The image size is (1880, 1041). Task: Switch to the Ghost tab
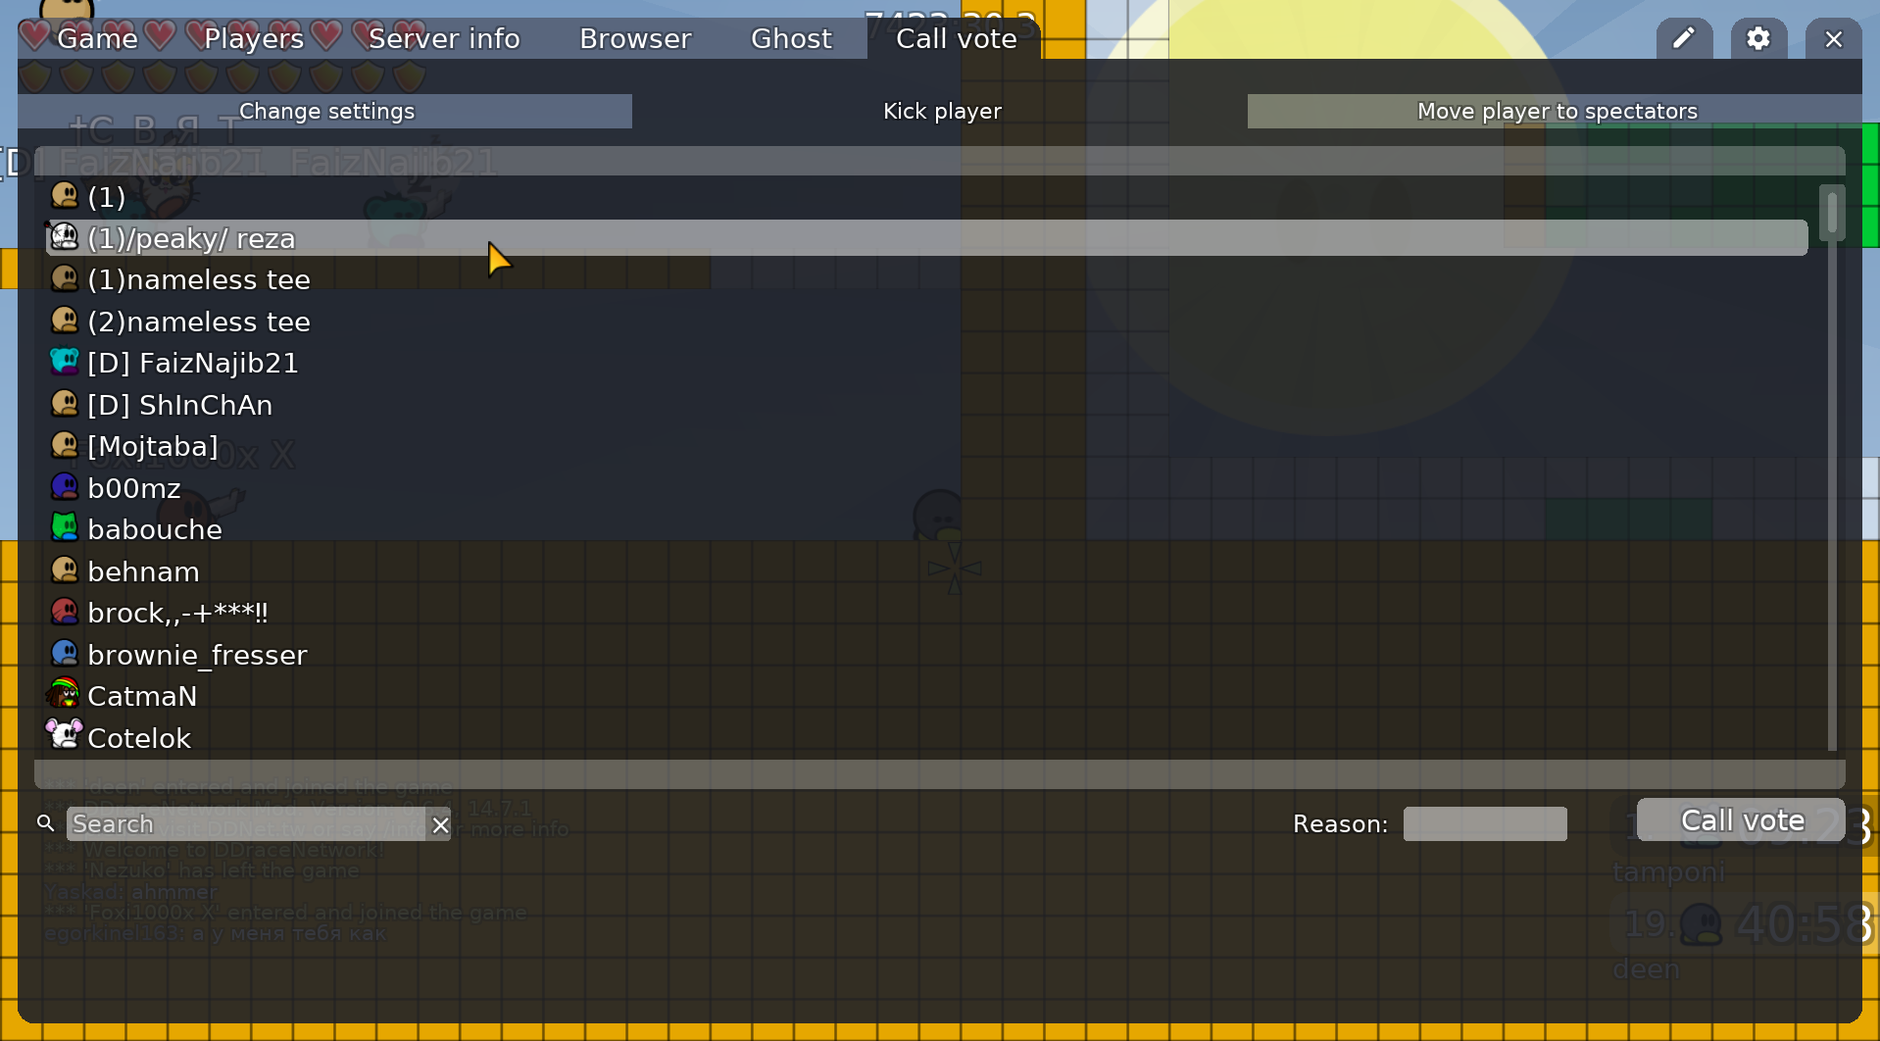791,39
